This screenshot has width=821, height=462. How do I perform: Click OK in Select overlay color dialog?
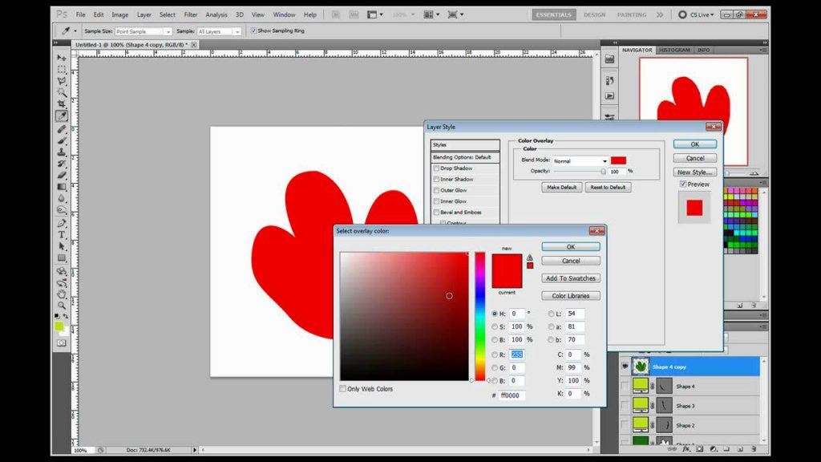[x=571, y=247]
